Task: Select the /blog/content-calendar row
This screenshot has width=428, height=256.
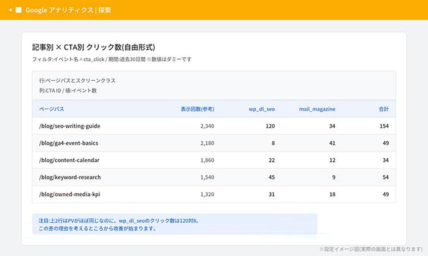Action: click(214, 160)
